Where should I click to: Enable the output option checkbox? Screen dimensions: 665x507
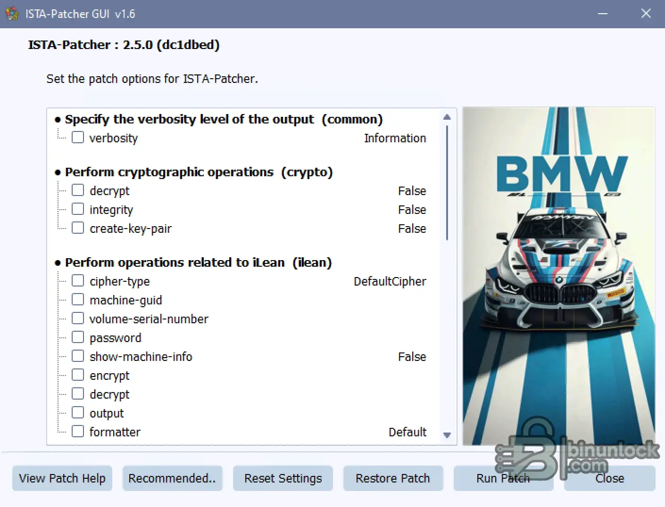tap(78, 412)
